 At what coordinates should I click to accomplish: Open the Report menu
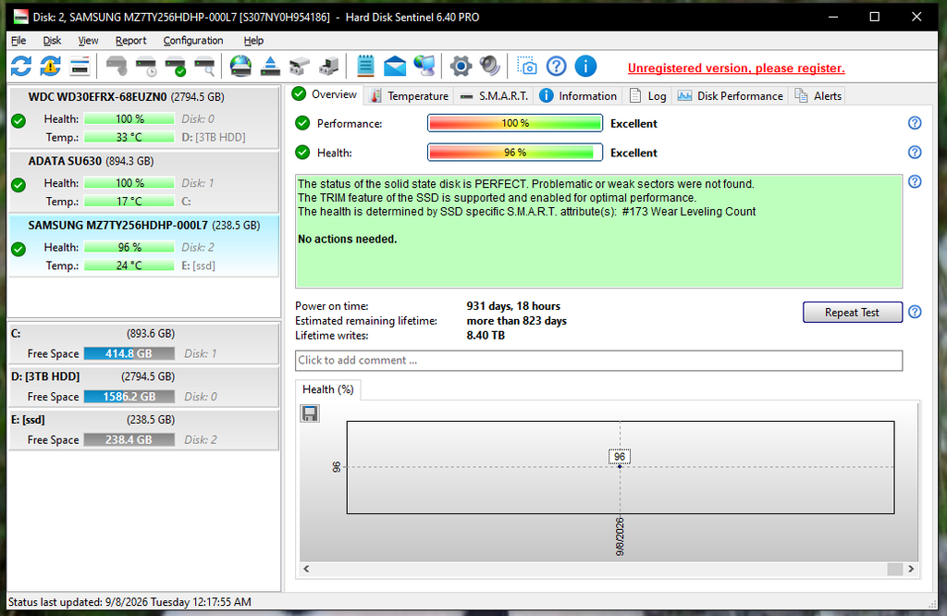click(x=131, y=41)
